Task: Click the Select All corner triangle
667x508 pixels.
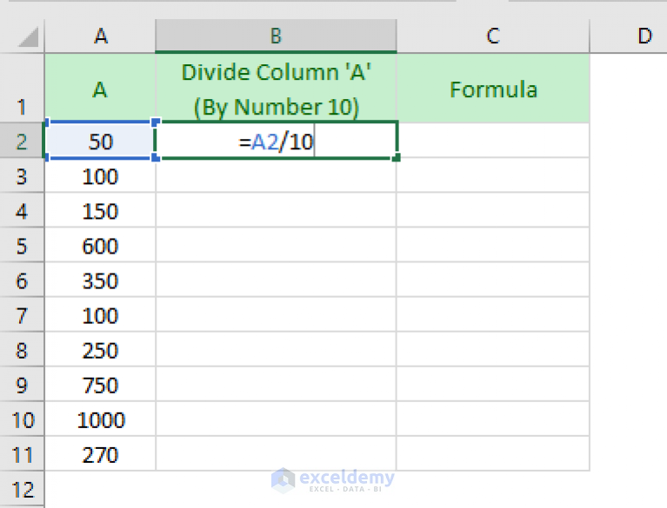Action: coord(28,37)
